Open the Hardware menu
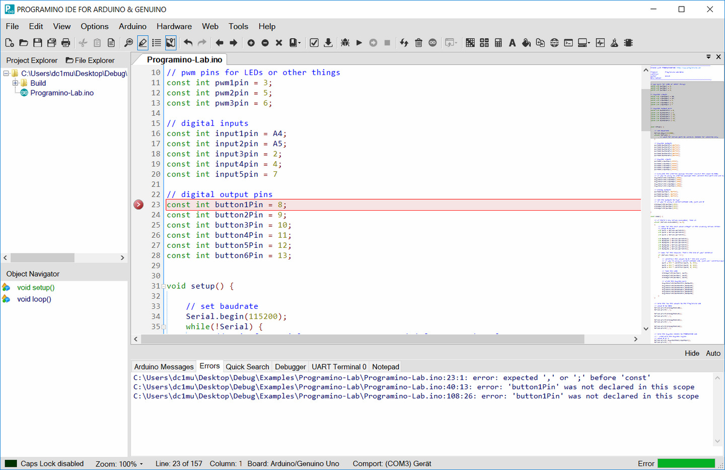 174,26
